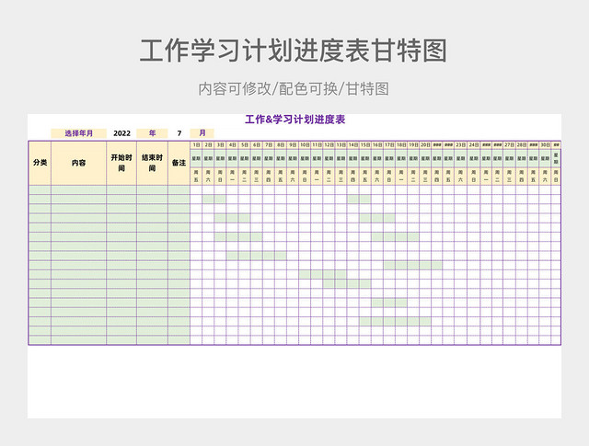Viewport: 589px width, 446px height.
Task: Select the 选择年月 label cell
Action: tap(78, 133)
